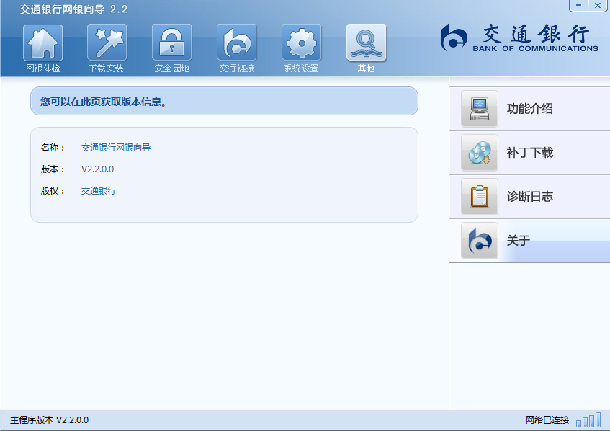
Task: Click the 版本： field label in the info panel
Action: [x=53, y=169]
